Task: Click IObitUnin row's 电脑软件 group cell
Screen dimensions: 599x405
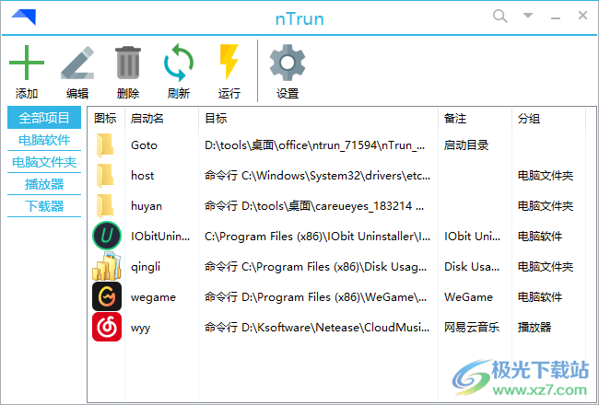Action: [540, 237]
